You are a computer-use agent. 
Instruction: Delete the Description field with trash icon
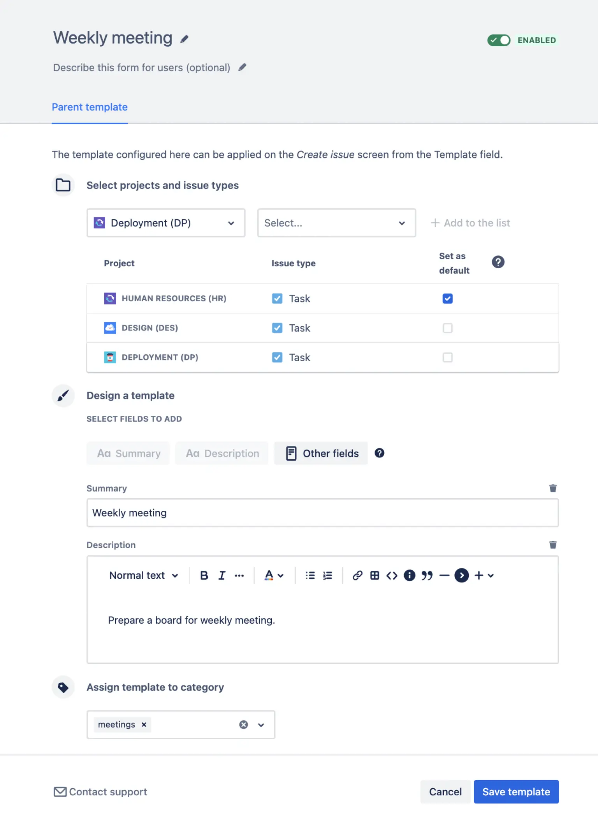pos(552,545)
